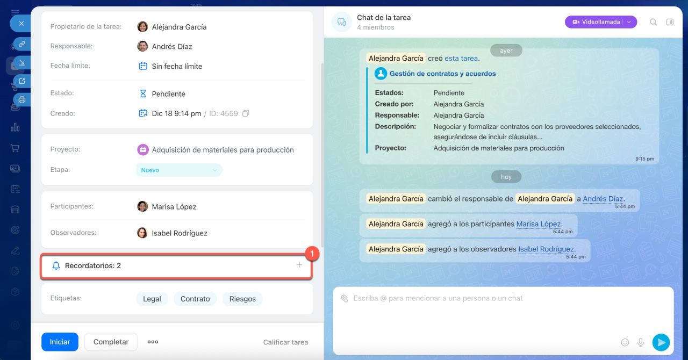The image size is (688, 360).
Task: Click the copy task ID icon
Action: coord(246,113)
